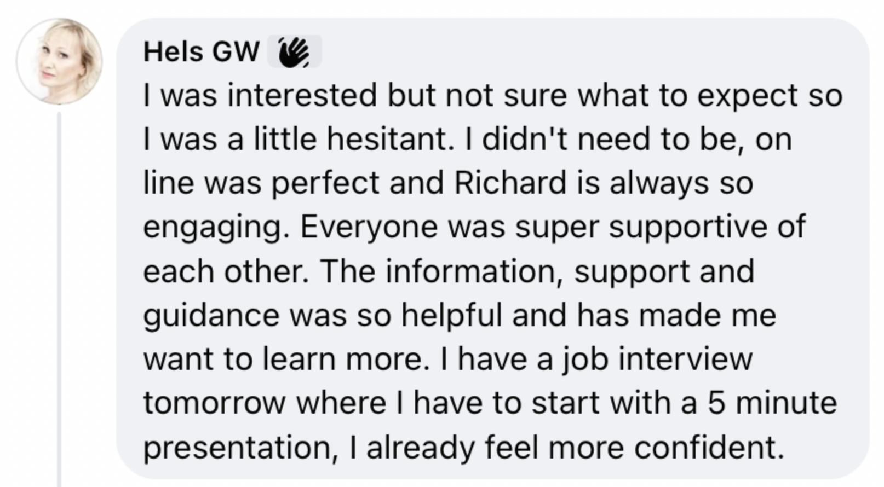Click the waving hand badge icon
The height and width of the screenshot is (487, 884).
pos(294,53)
